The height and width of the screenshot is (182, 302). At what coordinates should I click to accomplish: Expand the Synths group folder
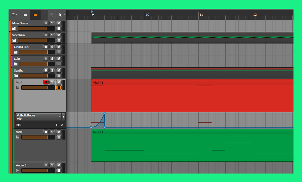click(x=16, y=76)
